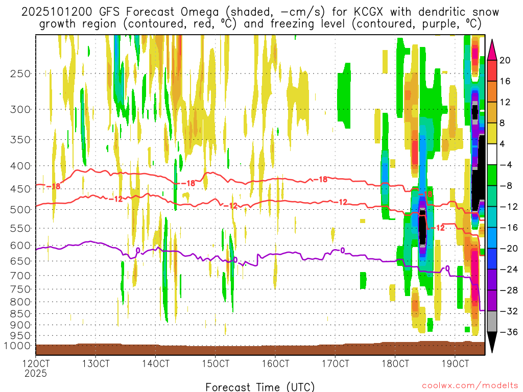Click the 2025 year label under 12OCT
The height and width of the screenshot is (392, 523).
[35, 373]
